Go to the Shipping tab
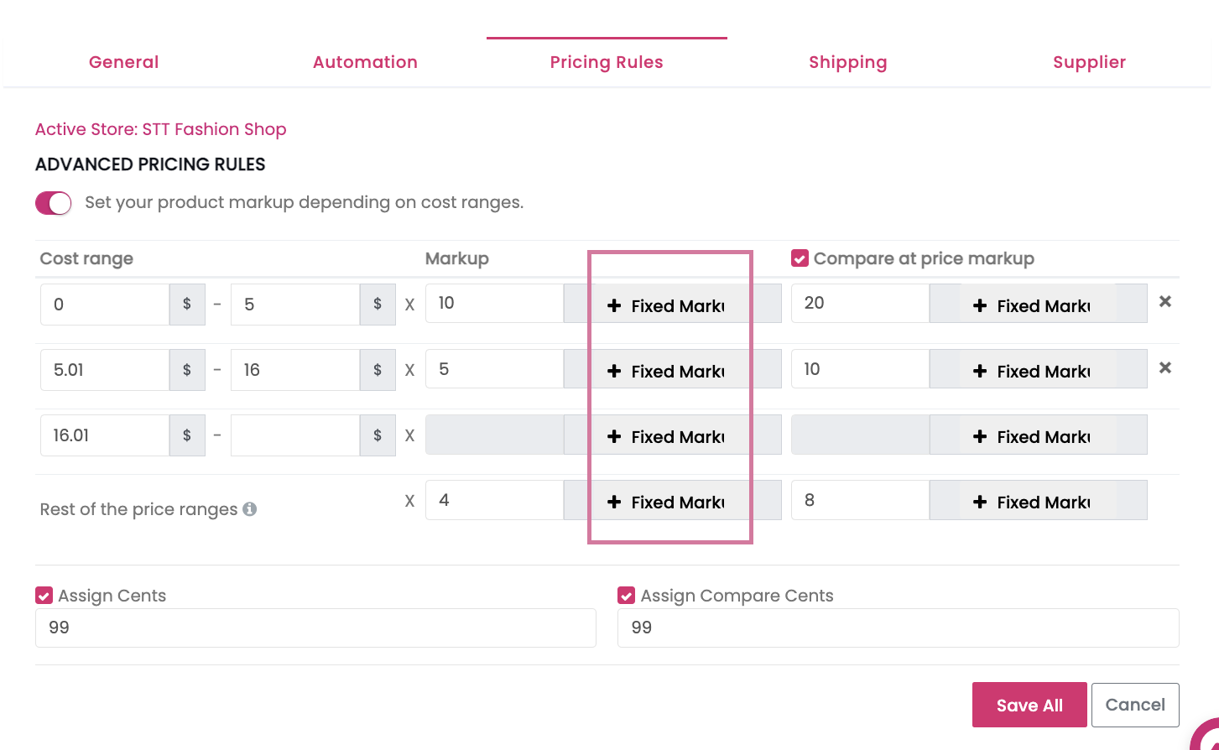 click(847, 62)
